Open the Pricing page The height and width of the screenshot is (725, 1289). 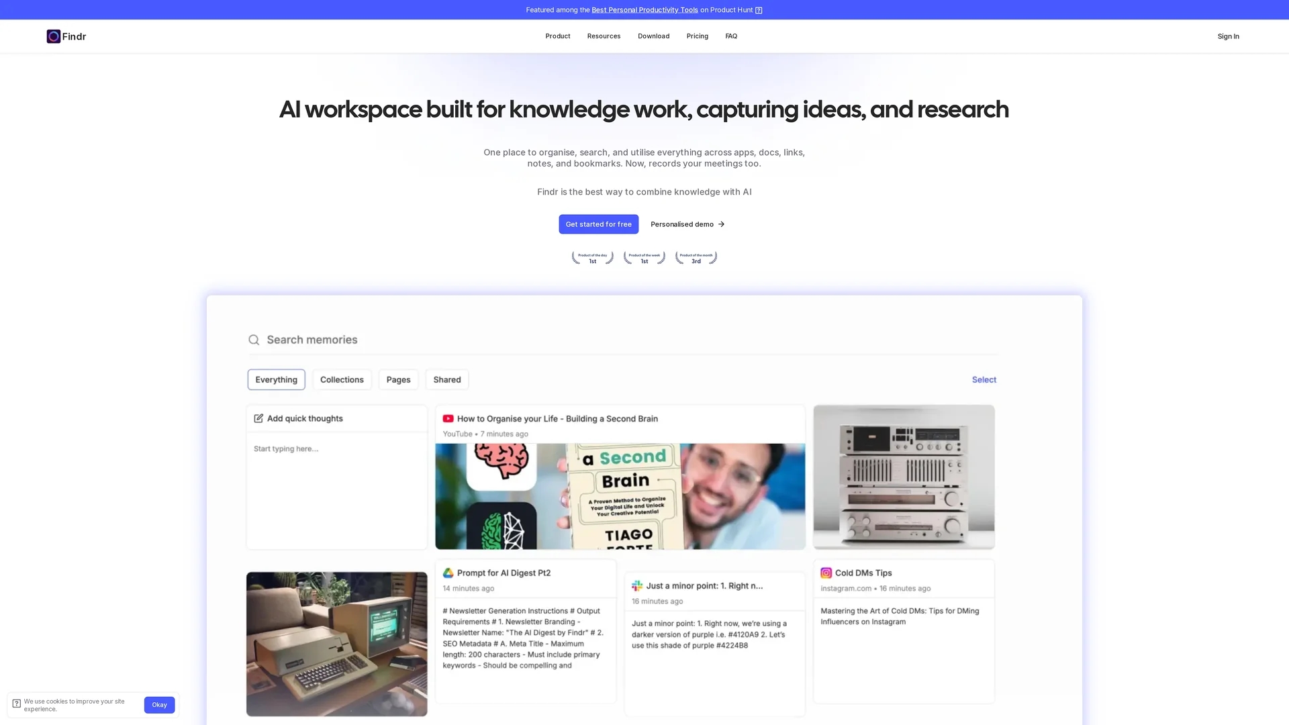point(697,36)
